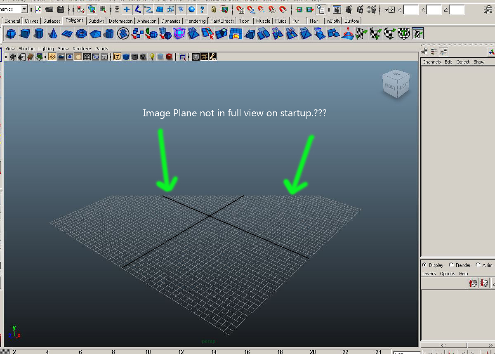This screenshot has height=354, width=495.
Task: Switch to the Subdivs shelf tab
Action: click(96, 21)
